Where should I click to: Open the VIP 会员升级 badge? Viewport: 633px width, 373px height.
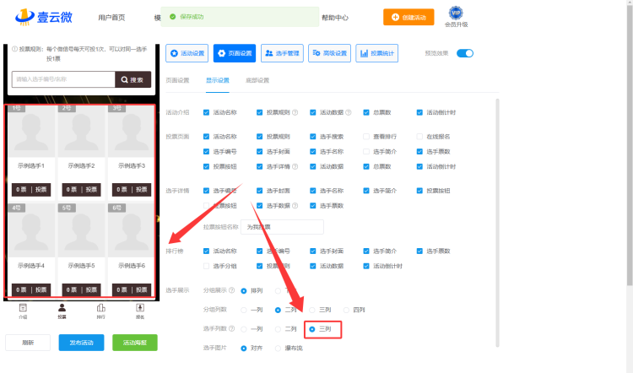pos(456,15)
